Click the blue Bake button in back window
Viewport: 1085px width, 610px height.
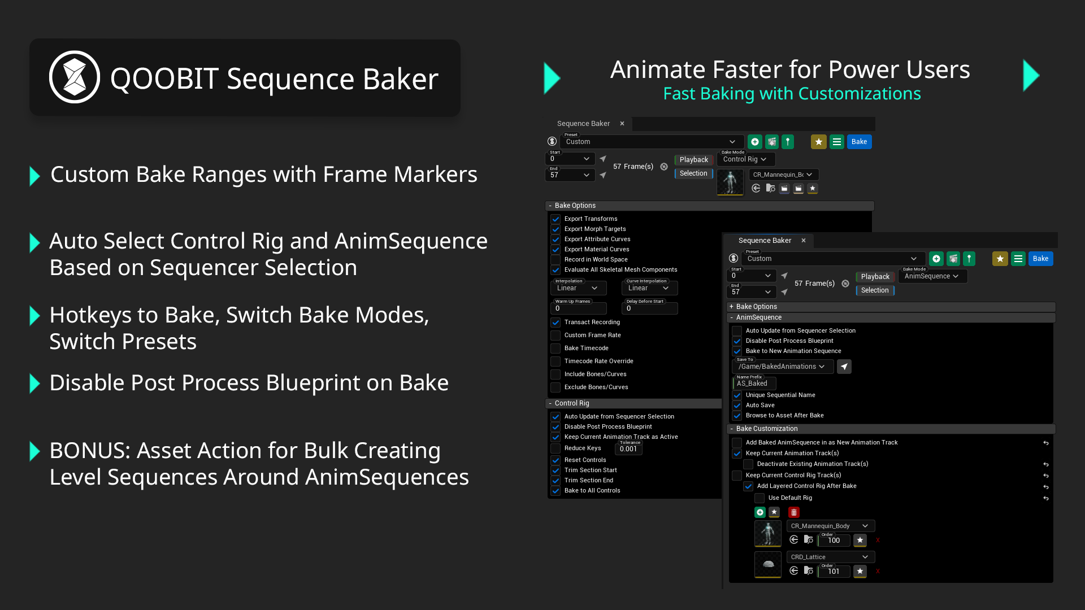point(859,142)
